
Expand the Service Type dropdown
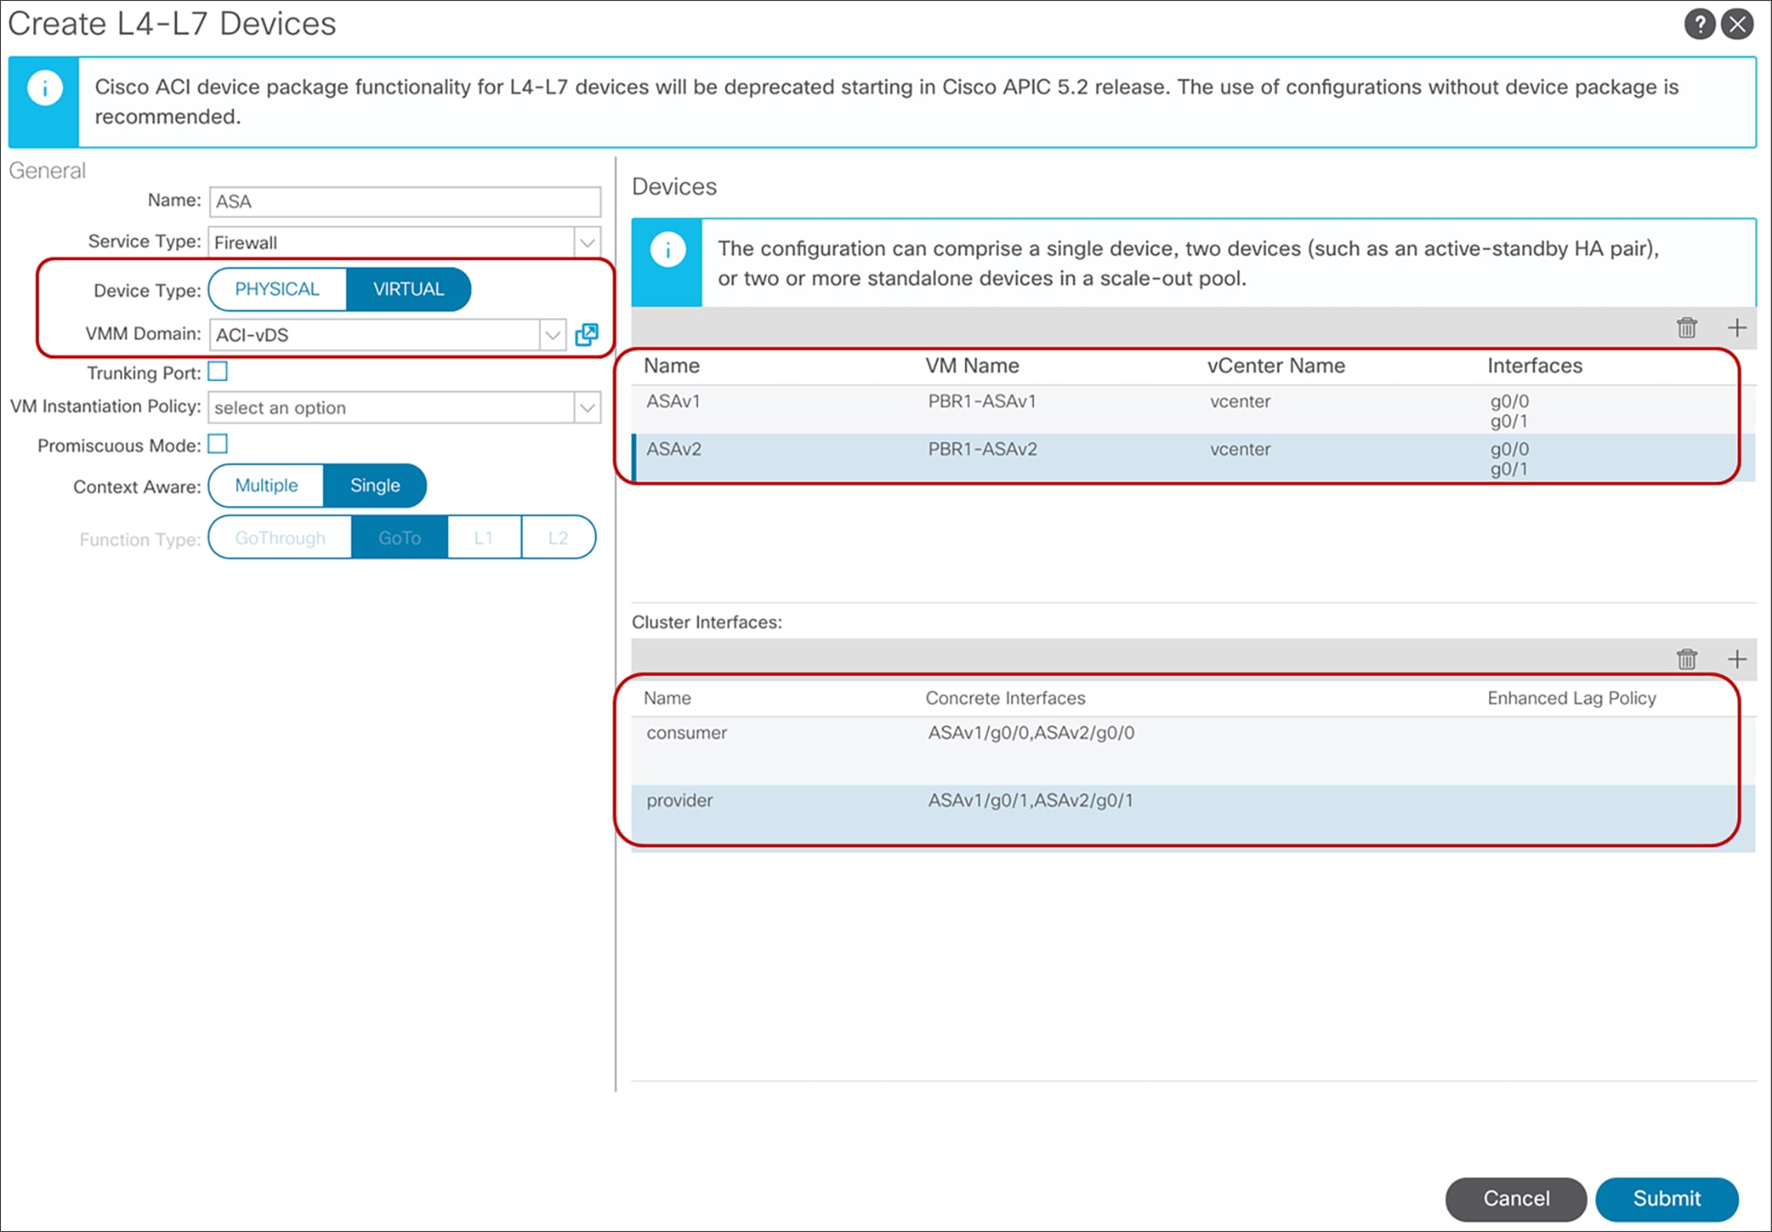(x=587, y=243)
